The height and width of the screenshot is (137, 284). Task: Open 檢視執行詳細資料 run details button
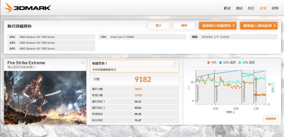pyautogui.click(x=217, y=26)
